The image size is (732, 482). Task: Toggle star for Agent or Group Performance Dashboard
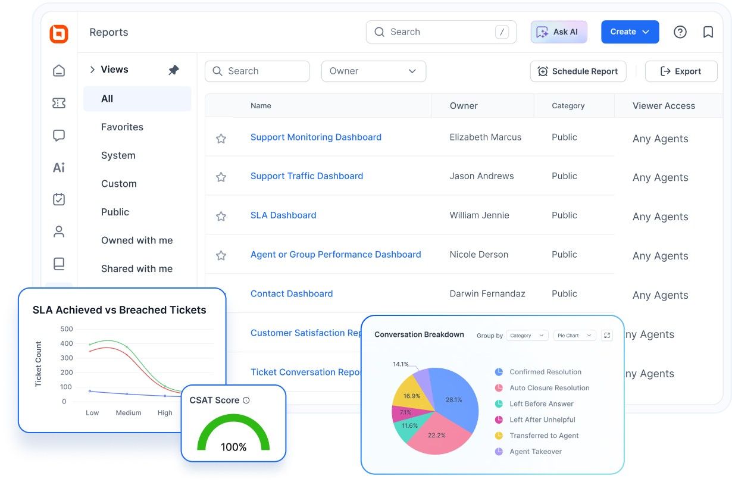point(221,256)
